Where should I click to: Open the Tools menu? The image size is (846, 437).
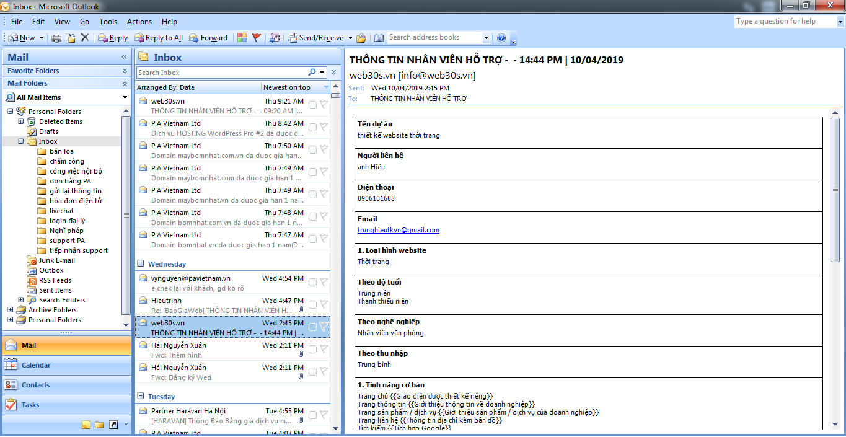[x=108, y=22]
